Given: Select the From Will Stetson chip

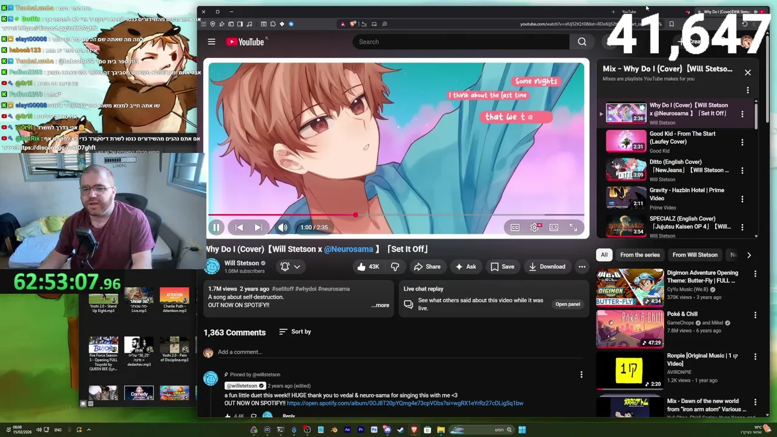Looking at the screenshot, I should pyautogui.click(x=695, y=255).
